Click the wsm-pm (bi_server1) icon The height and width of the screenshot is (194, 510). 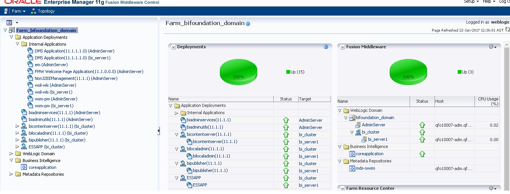31,106
